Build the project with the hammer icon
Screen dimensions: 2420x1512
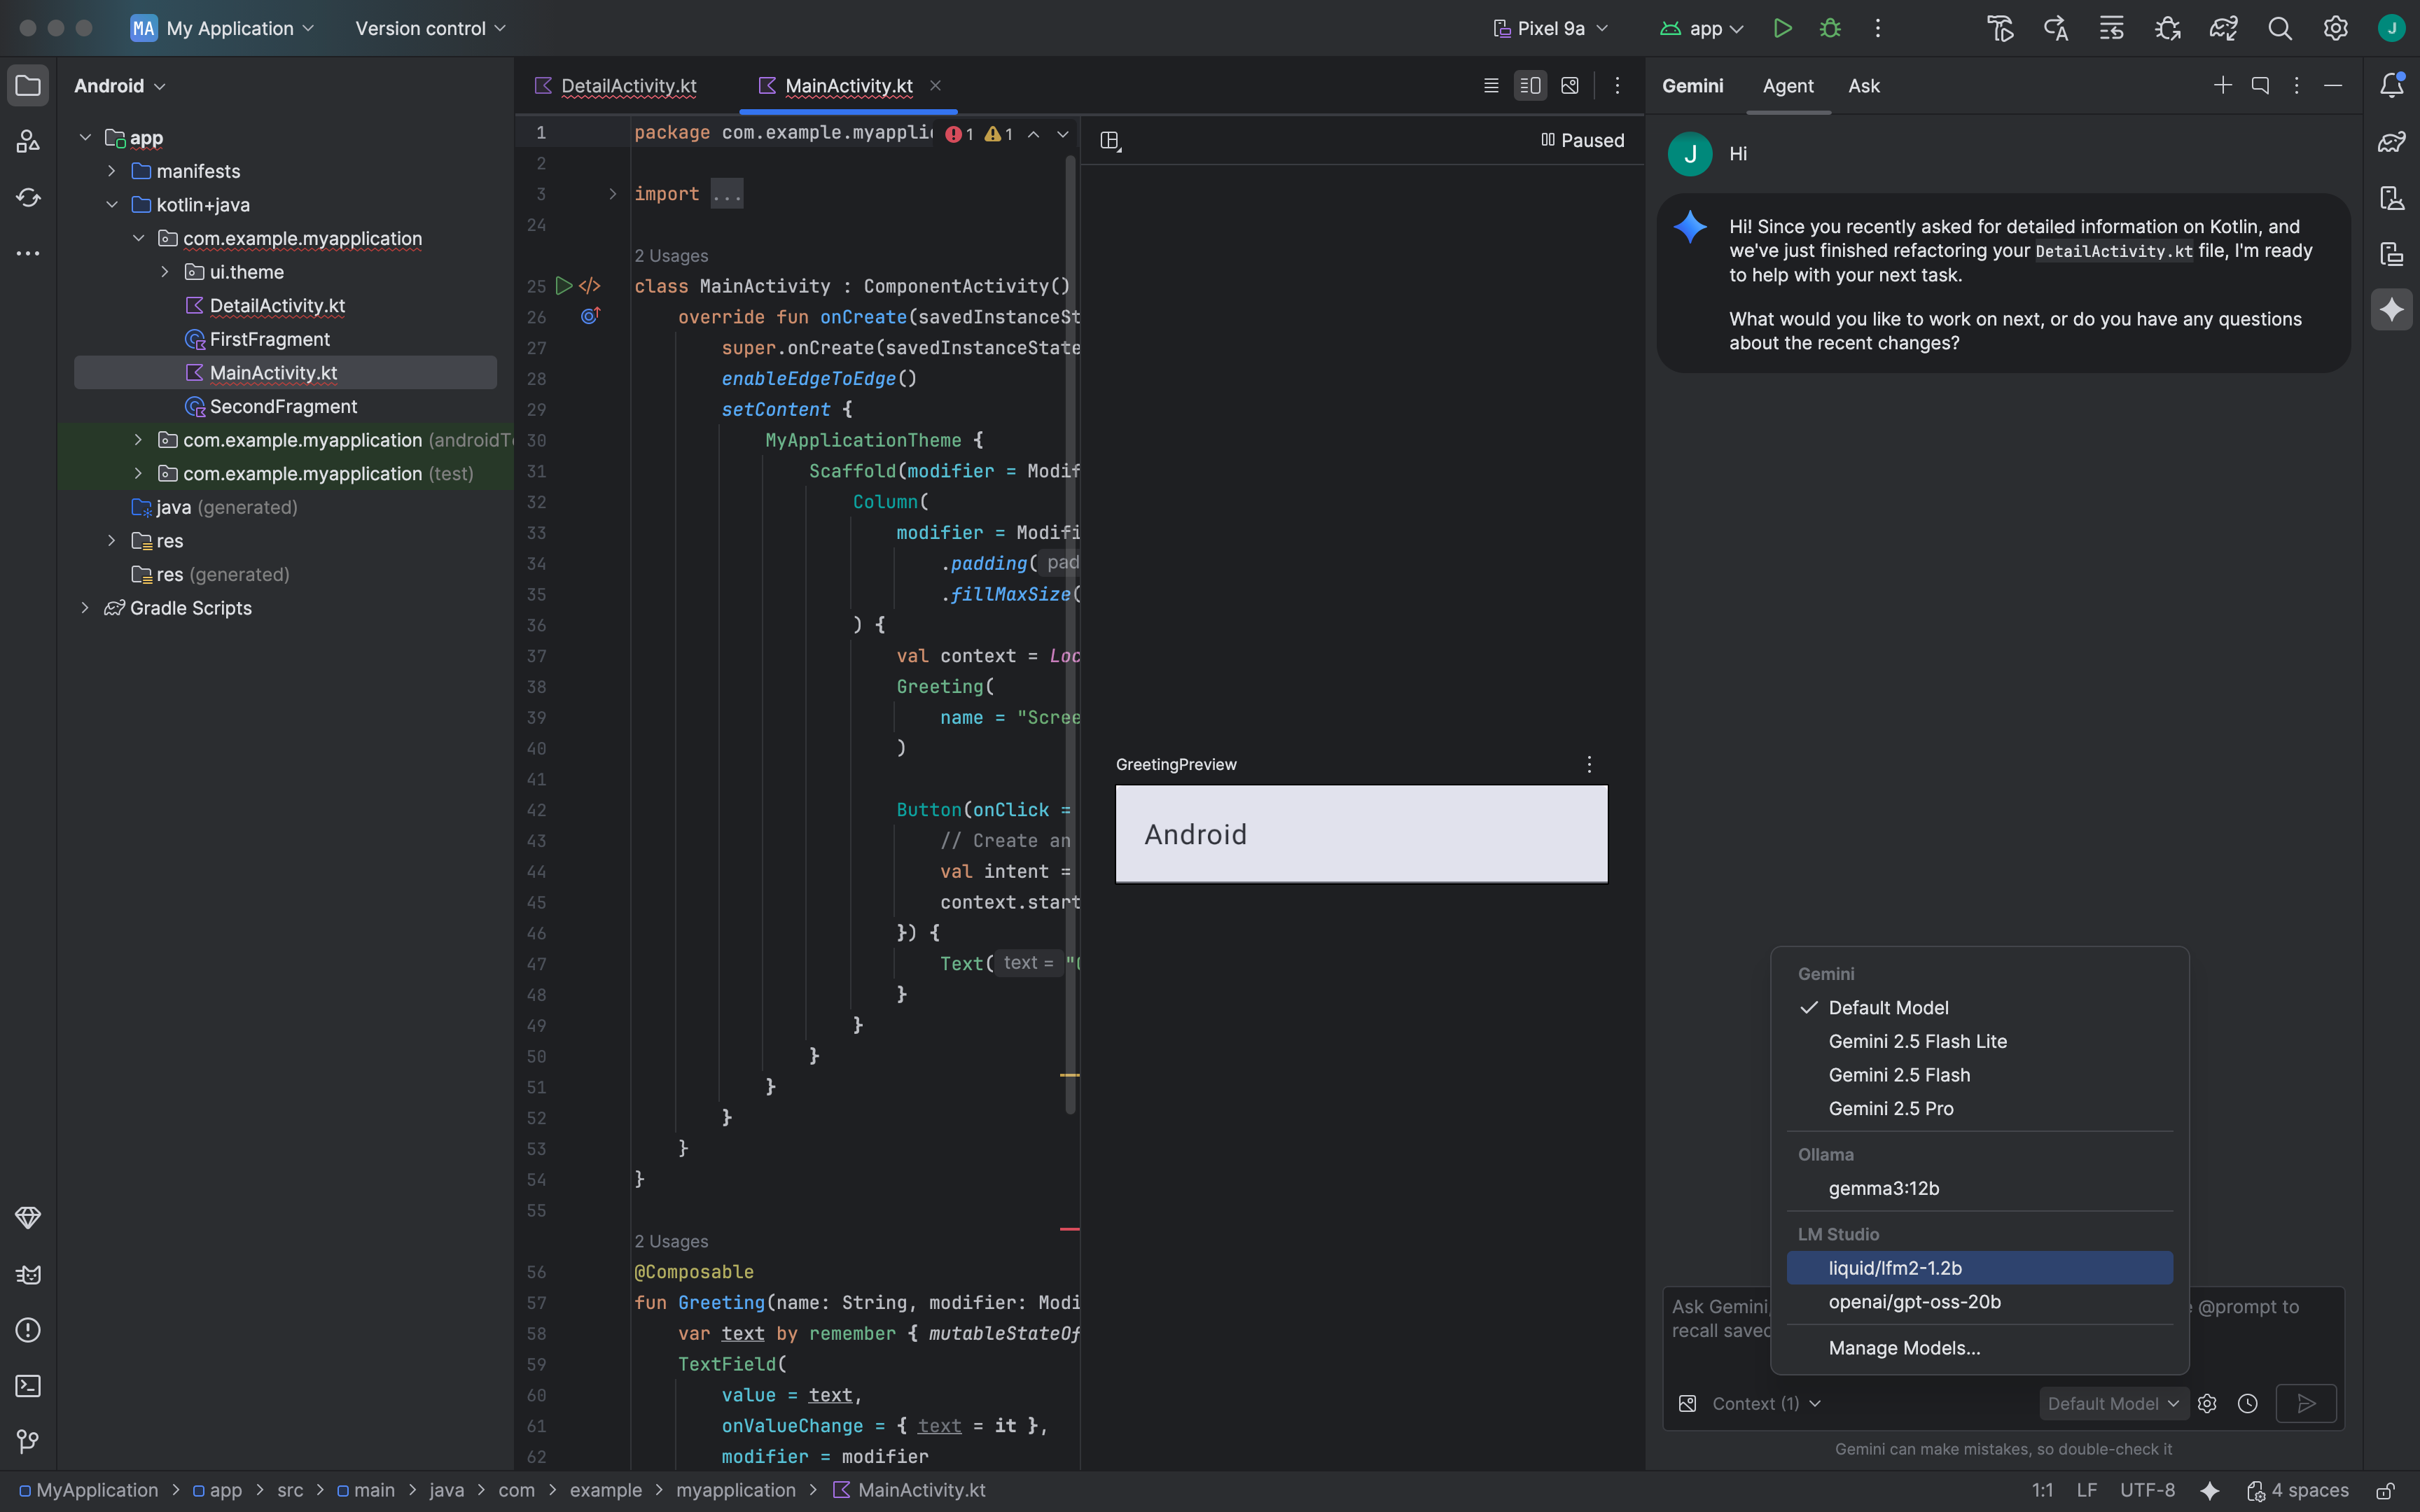pos(2000,28)
